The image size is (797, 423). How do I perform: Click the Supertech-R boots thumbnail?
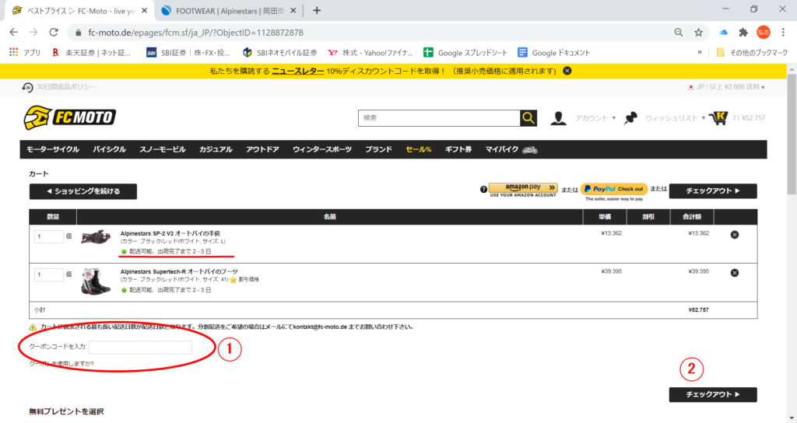pyautogui.click(x=96, y=281)
